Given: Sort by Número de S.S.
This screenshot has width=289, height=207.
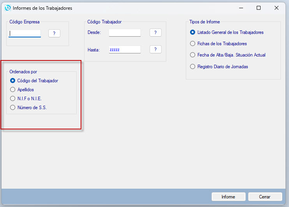Looking at the screenshot, I should (13, 108).
